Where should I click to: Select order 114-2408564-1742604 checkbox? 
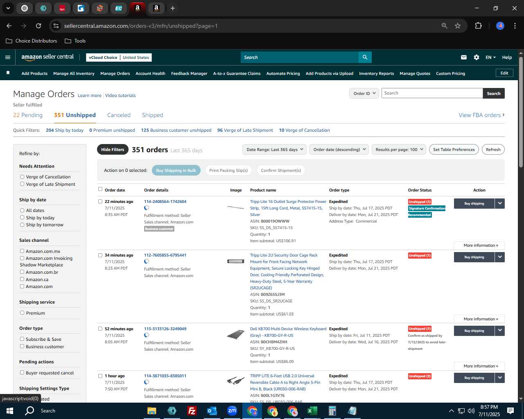tap(100, 201)
